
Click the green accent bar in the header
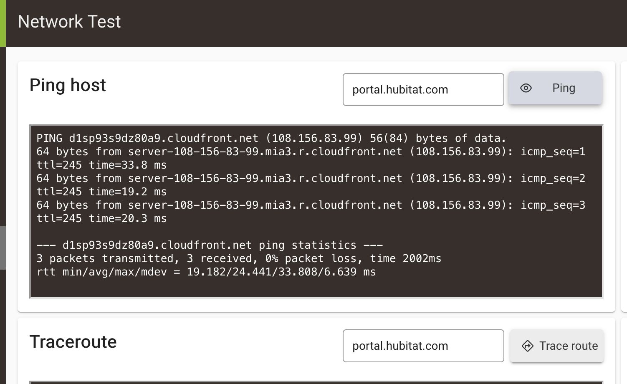click(x=3, y=23)
